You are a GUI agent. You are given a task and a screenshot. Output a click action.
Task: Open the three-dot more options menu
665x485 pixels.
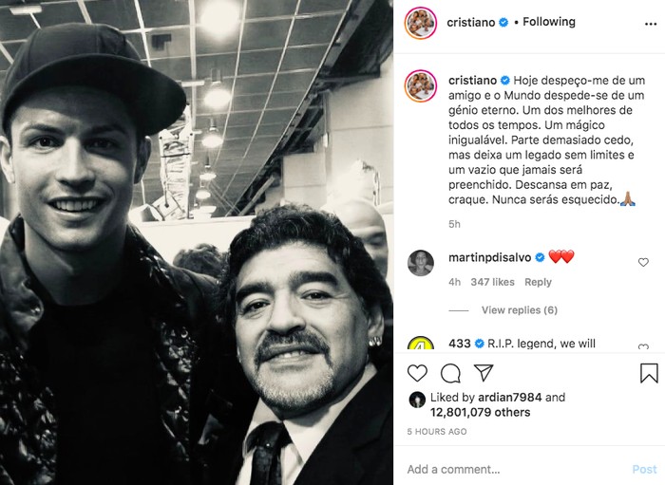(x=651, y=24)
